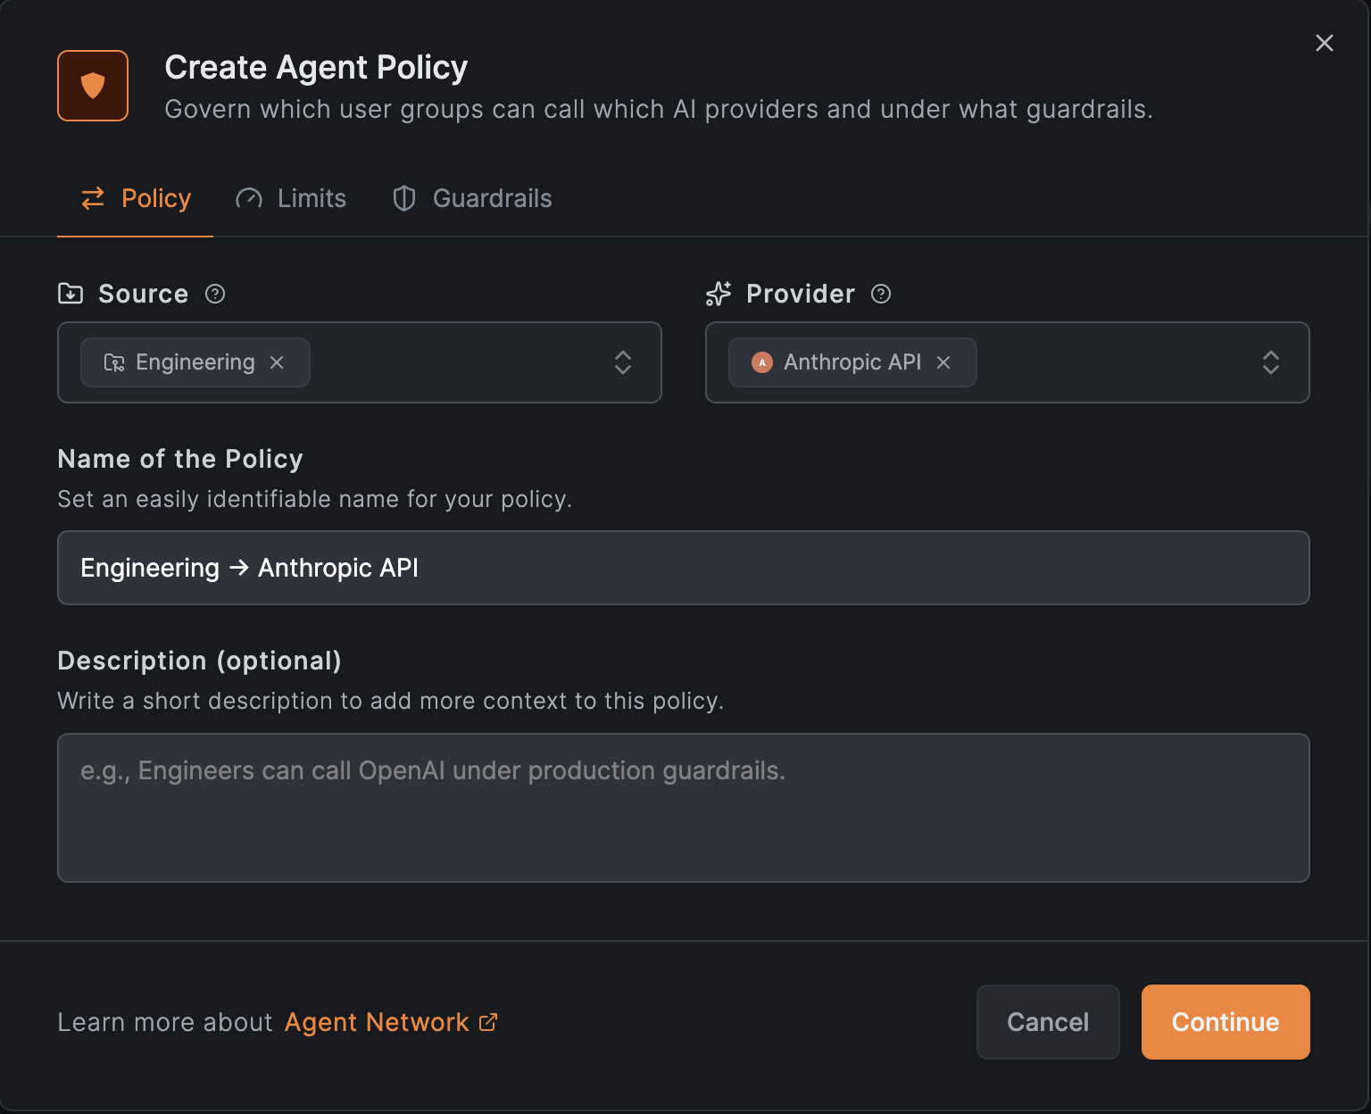Viewport: 1371px width, 1114px height.
Task: Close the Create Agent Policy dialog
Action: (x=1325, y=43)
